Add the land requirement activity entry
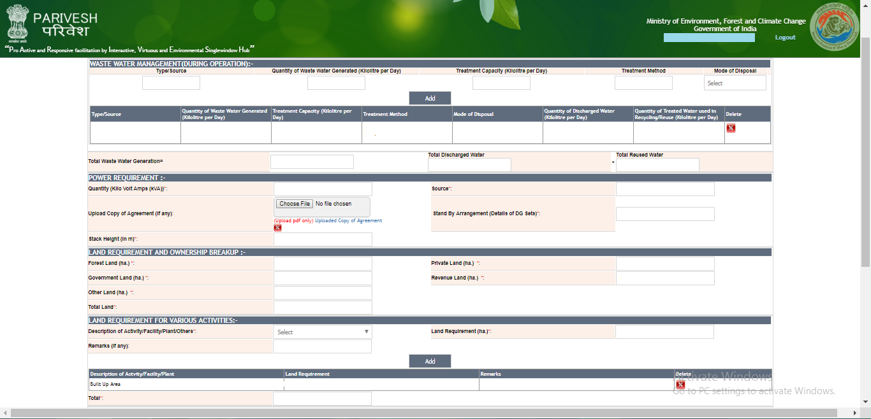 click(x=430, y=361)
